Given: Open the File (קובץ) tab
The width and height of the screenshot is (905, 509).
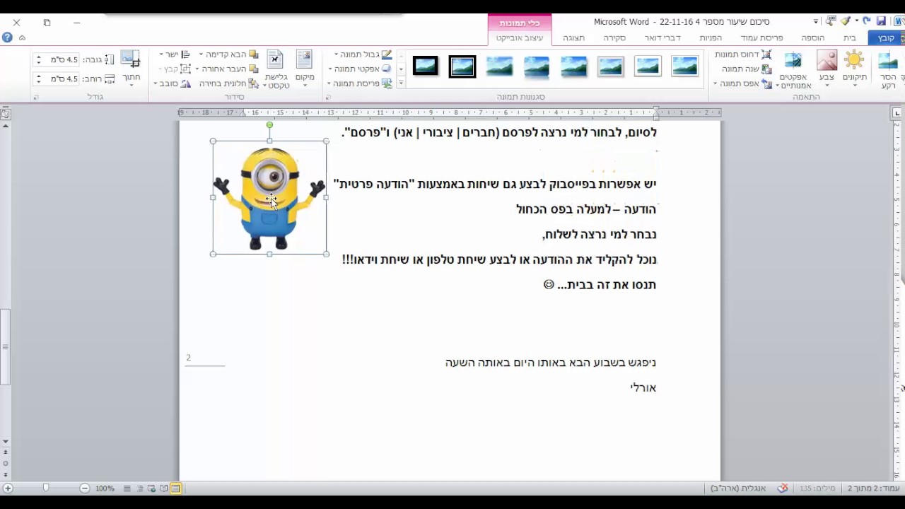Looking at the screenshot, I should click(x=886, y=38).
